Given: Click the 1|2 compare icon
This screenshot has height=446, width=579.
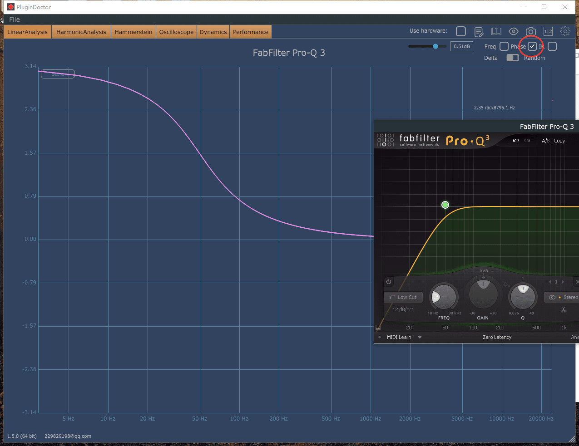Looking at the screenshot, I should (548, 31).
